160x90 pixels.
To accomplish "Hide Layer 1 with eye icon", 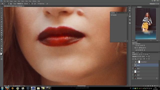I will point(133,75).
